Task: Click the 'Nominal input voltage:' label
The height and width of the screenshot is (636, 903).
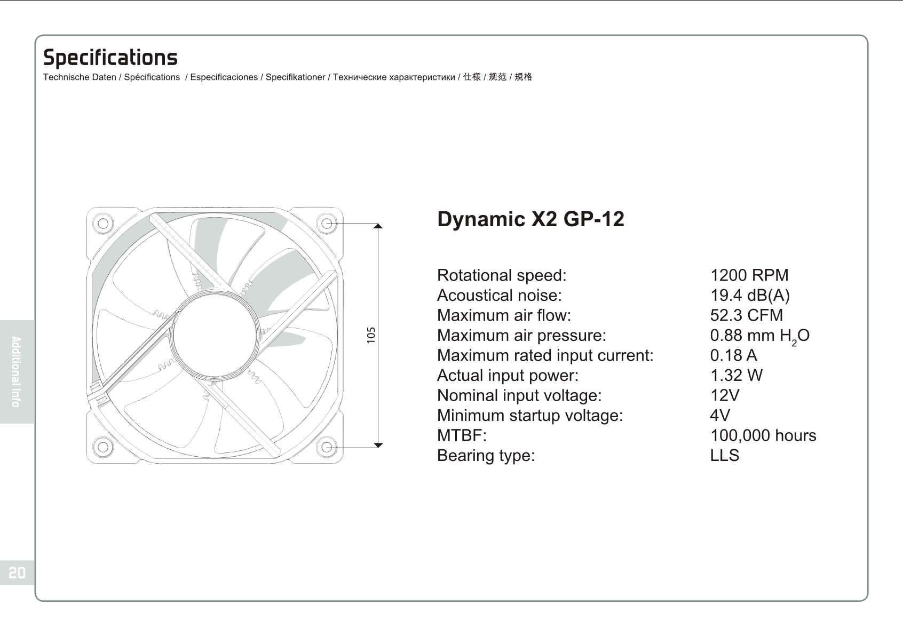Action: point(519,395)
